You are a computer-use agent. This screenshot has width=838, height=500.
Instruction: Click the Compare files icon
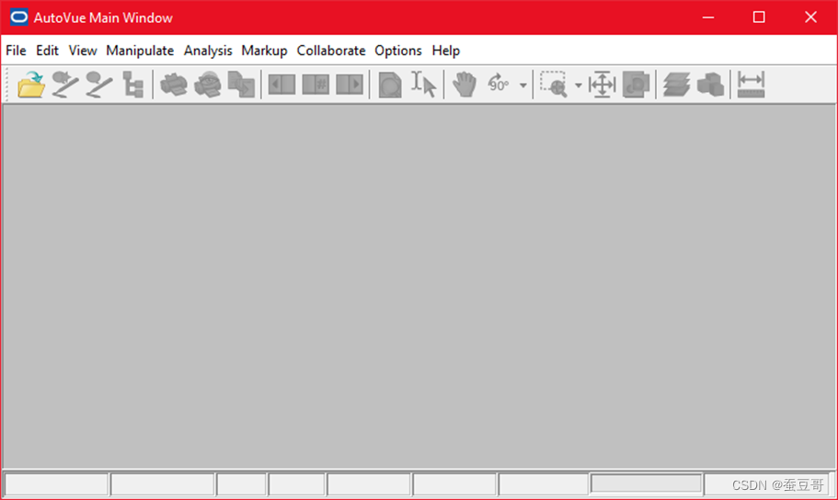point(242,85)
